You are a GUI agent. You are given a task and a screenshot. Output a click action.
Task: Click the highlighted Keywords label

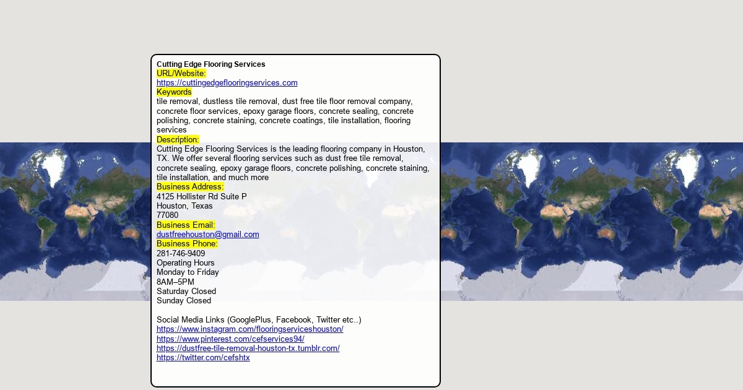[x=174, y=92]
